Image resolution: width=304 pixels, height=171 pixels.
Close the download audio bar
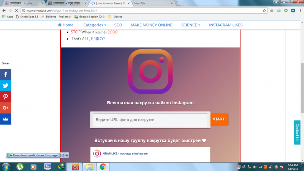[x=67, y=155]
